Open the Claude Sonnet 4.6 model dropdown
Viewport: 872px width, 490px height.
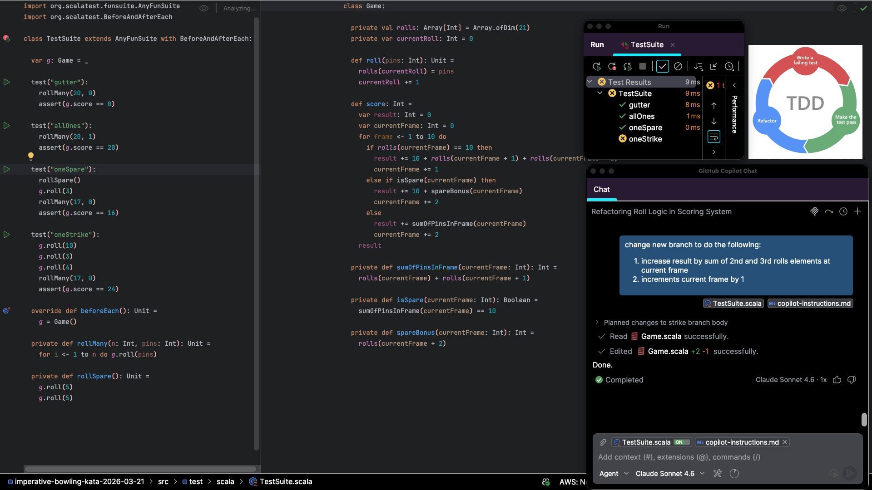(670, 474)
